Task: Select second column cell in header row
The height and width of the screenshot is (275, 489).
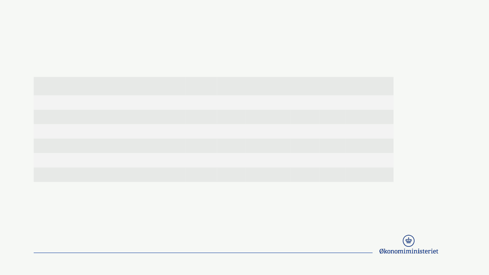Action: 201,86
